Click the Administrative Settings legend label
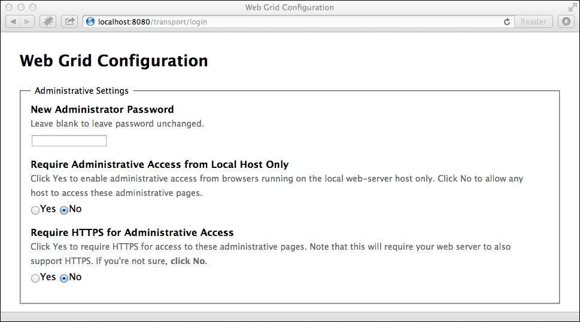This screenshot has height=322, width=580. pyautogui.click(x=81, y=91)
